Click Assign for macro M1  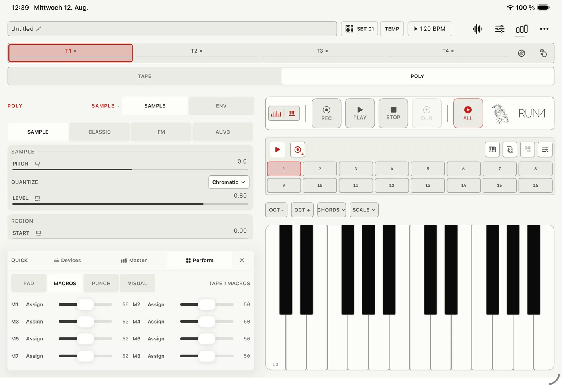[x=35, y=304]
